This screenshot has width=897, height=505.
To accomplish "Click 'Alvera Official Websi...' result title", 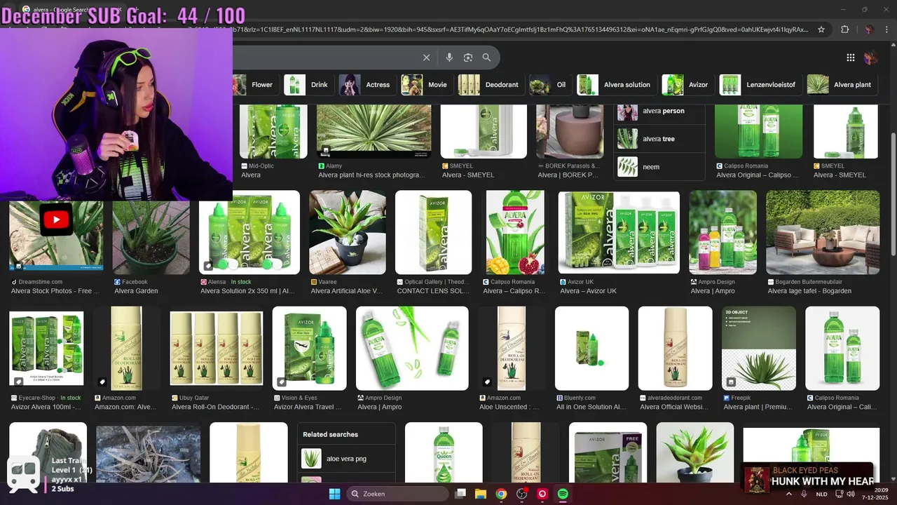I will click(x=673, y=407).
